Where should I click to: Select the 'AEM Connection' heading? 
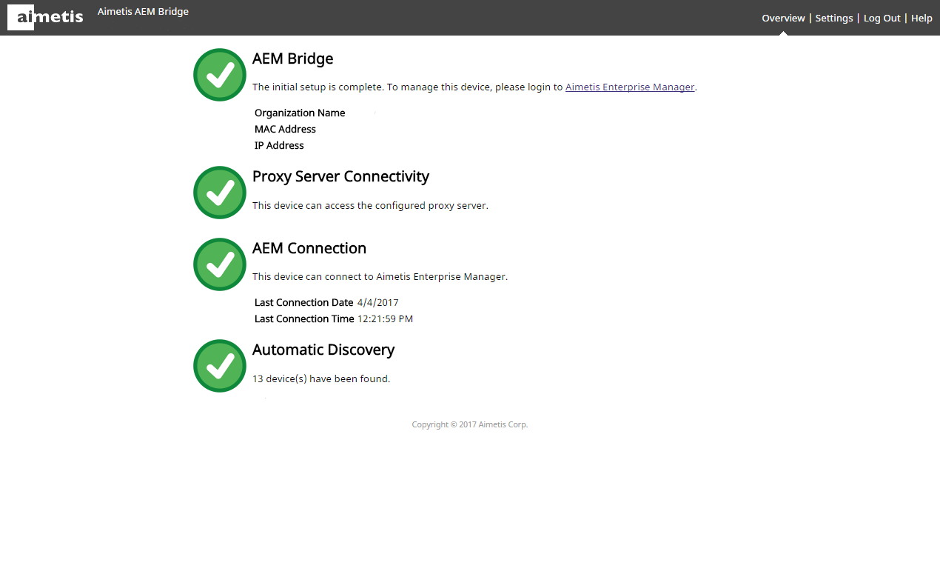coord(309,248)
